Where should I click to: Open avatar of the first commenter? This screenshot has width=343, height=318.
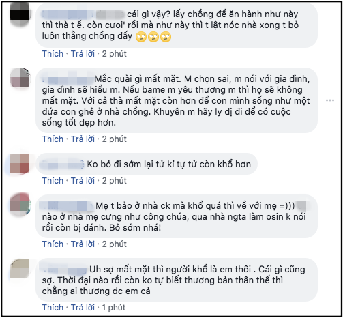point(20,14)
